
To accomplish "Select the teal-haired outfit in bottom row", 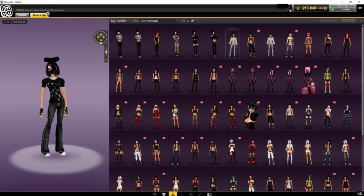I will (233, 183).
